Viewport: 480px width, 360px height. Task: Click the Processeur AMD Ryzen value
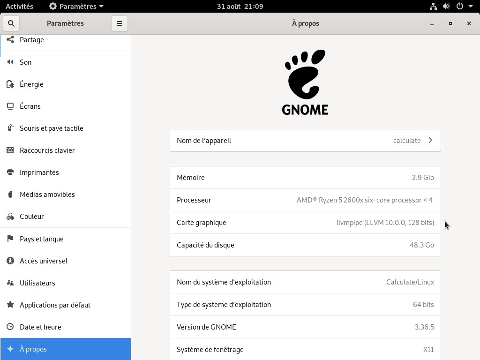365,200
